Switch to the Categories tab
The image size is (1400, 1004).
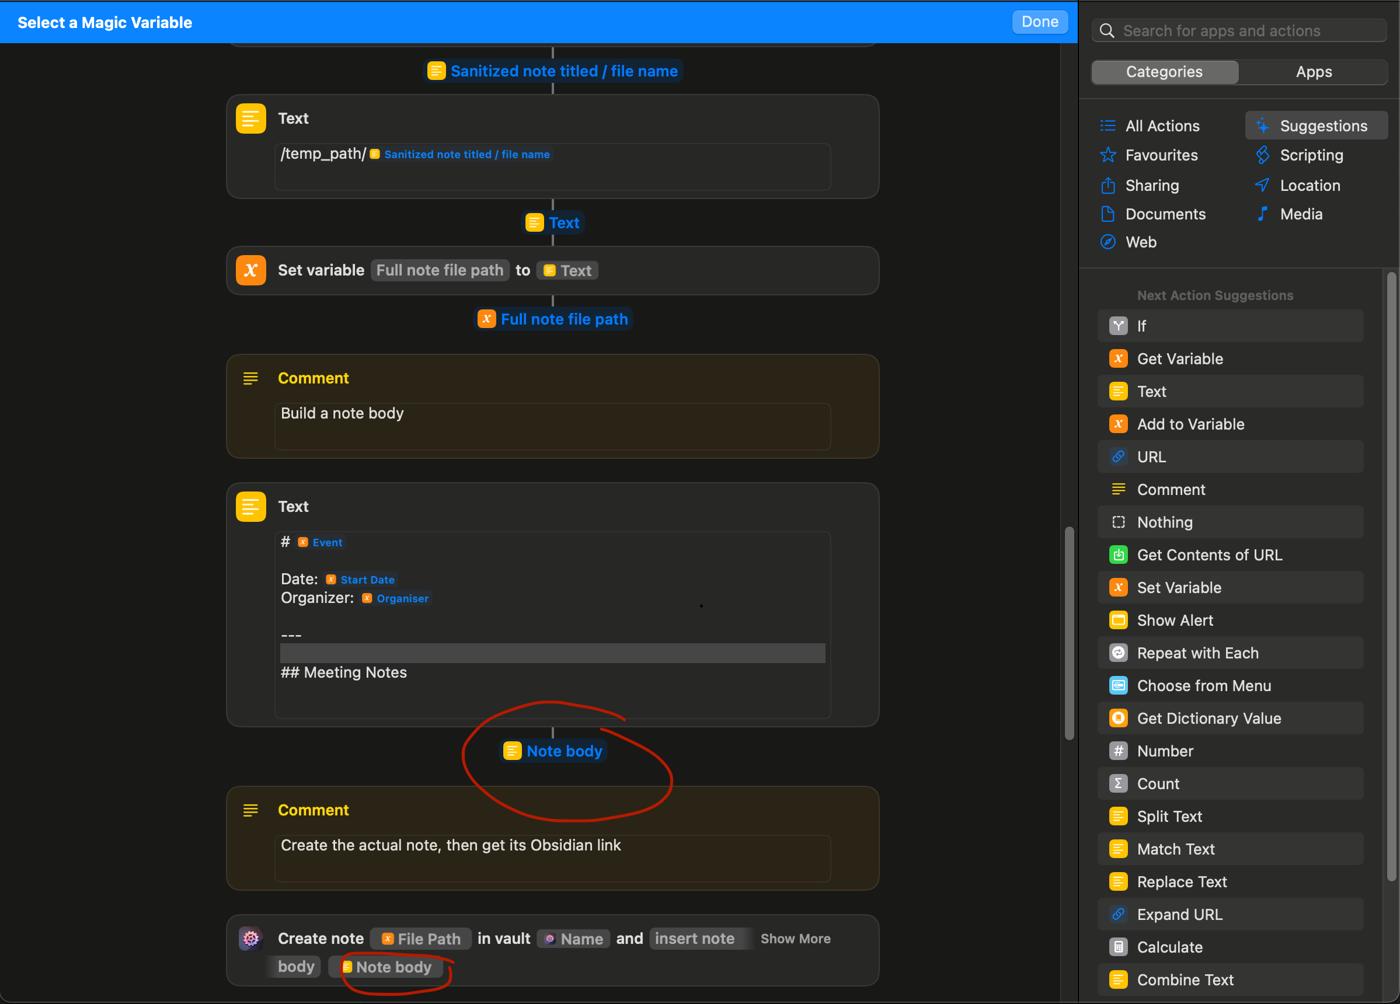click(1164, 72)
